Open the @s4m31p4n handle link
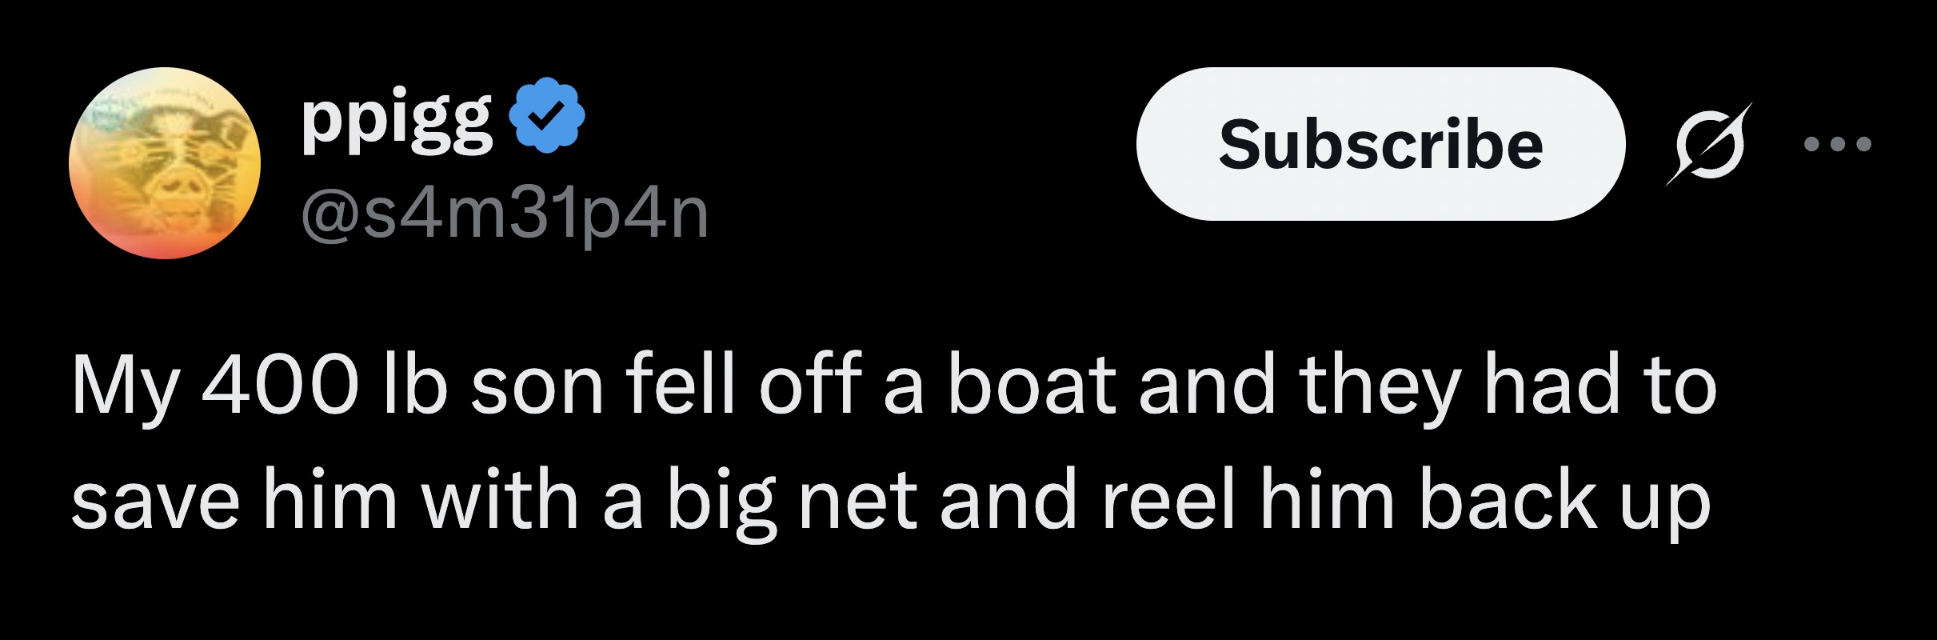Viewport: 1937px width, 640px height. coord(505,213)
